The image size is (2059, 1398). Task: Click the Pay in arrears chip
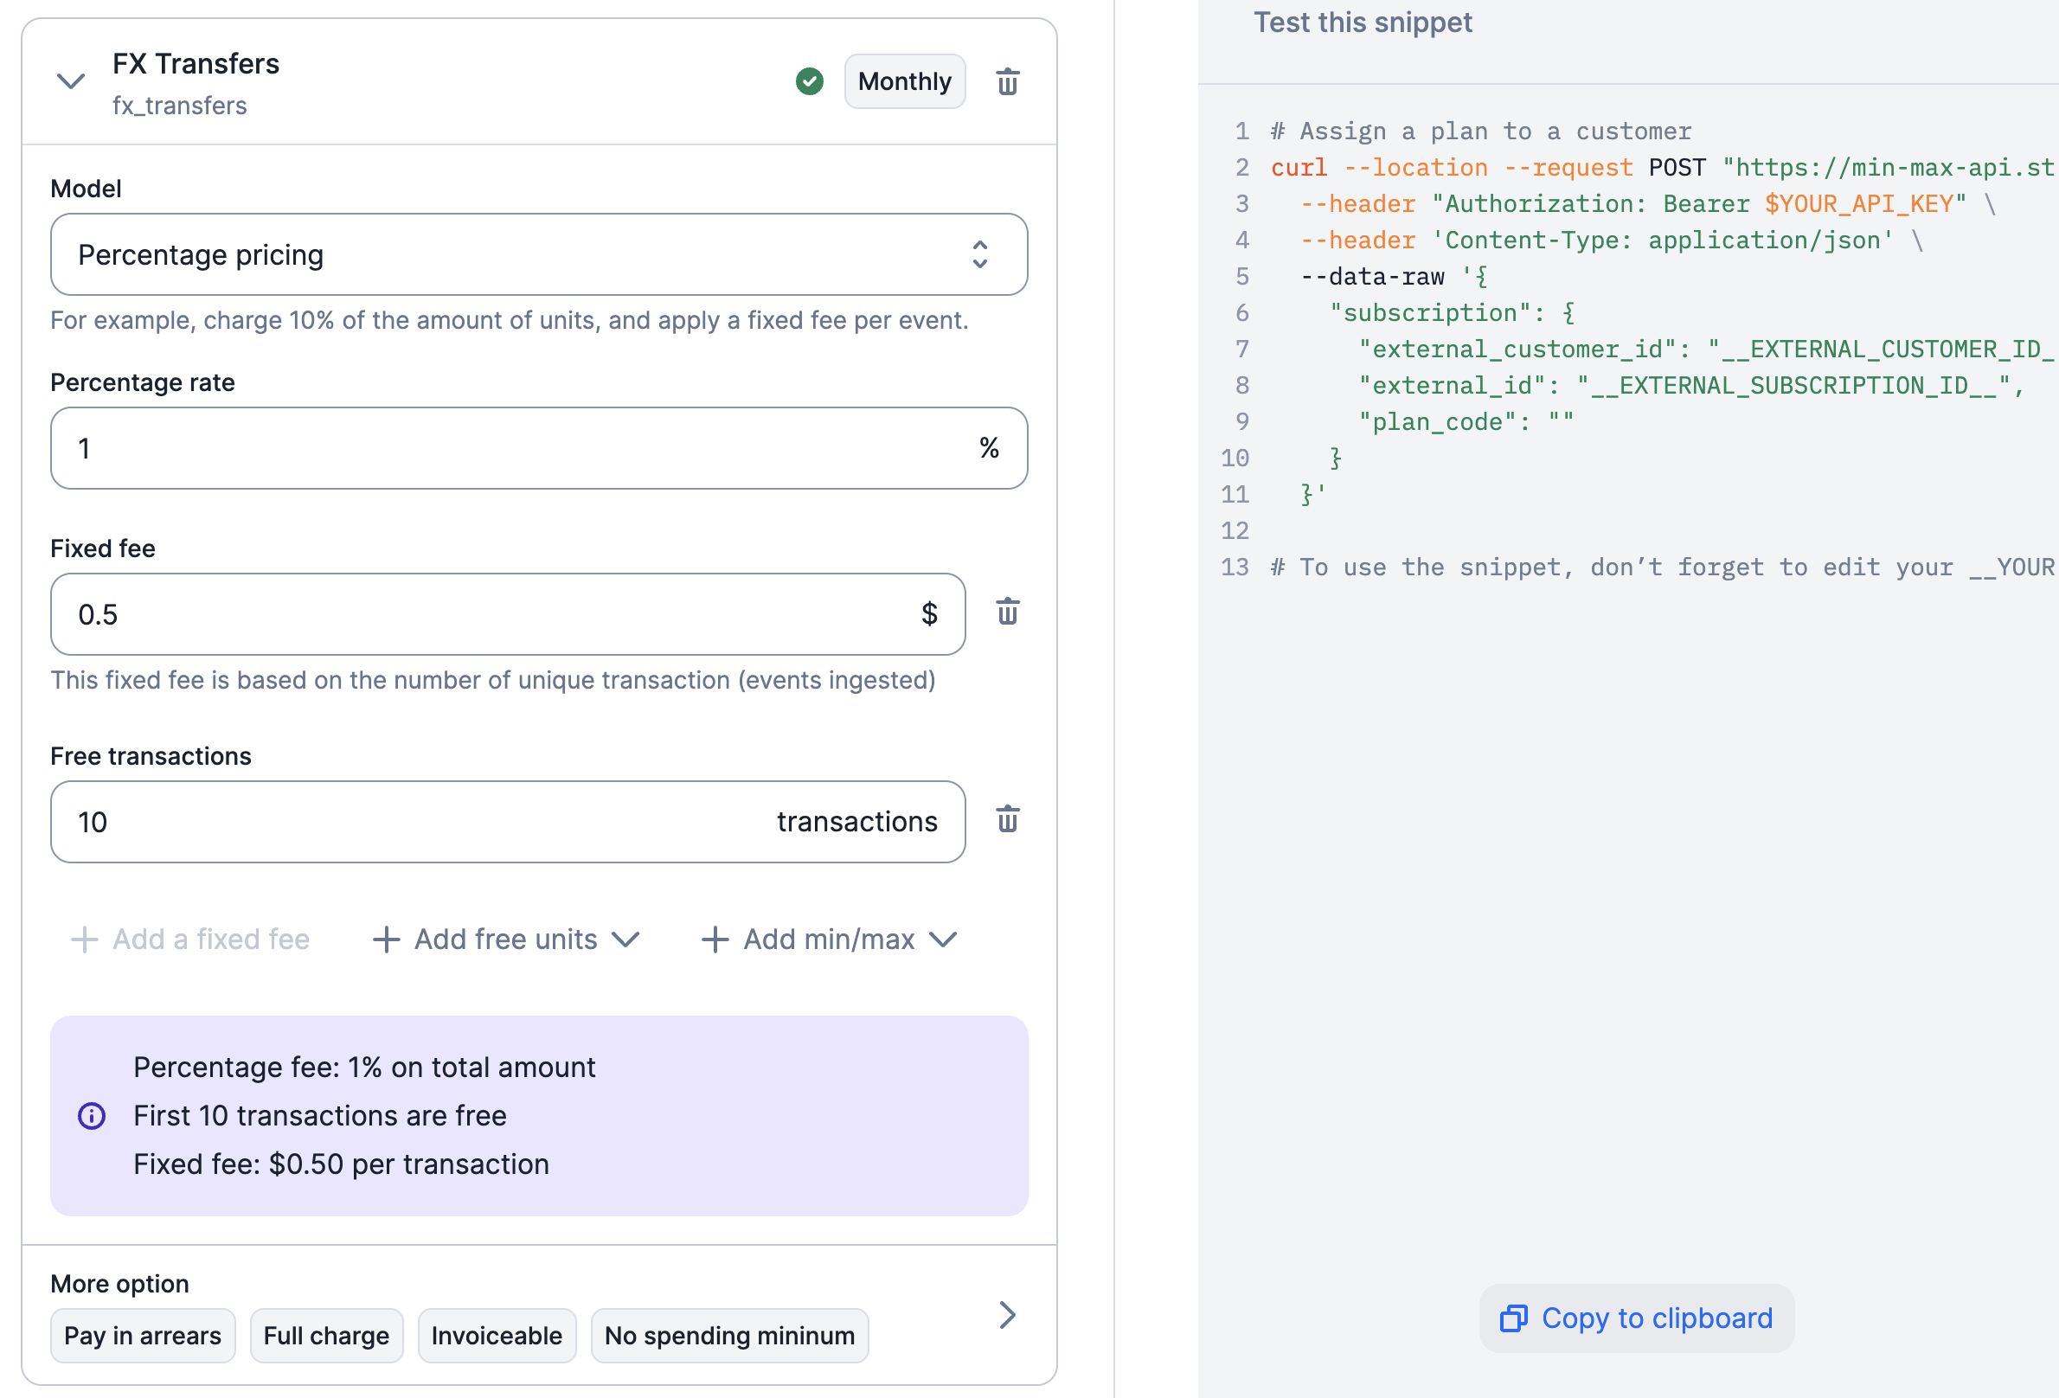click(143, 1335)
